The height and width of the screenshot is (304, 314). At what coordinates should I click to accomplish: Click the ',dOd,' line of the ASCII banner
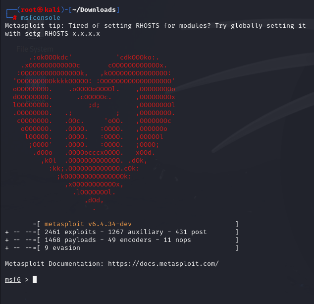(94, 200)
